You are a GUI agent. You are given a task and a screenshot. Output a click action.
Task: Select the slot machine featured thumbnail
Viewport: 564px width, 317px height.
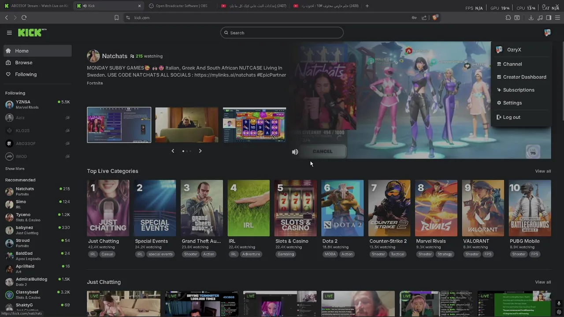click(254, 125)
